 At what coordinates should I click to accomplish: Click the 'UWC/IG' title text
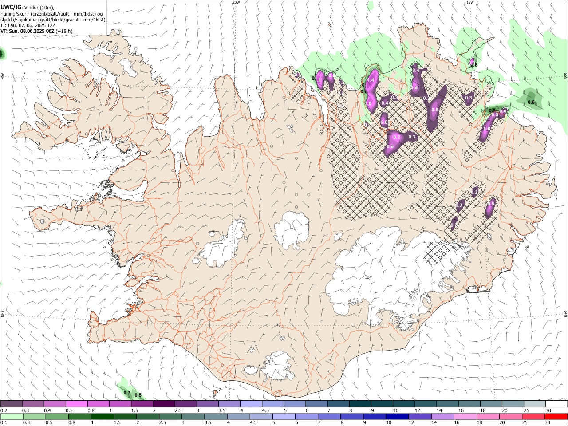[x=11, y=7]
